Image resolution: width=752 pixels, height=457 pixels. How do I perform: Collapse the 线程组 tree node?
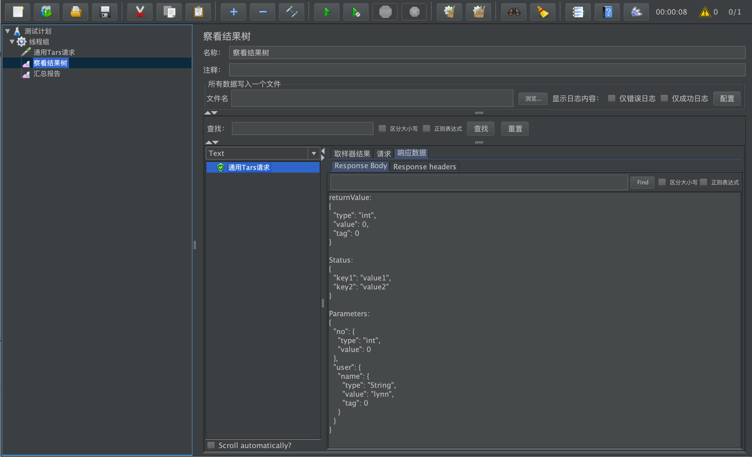coord(12,42)
